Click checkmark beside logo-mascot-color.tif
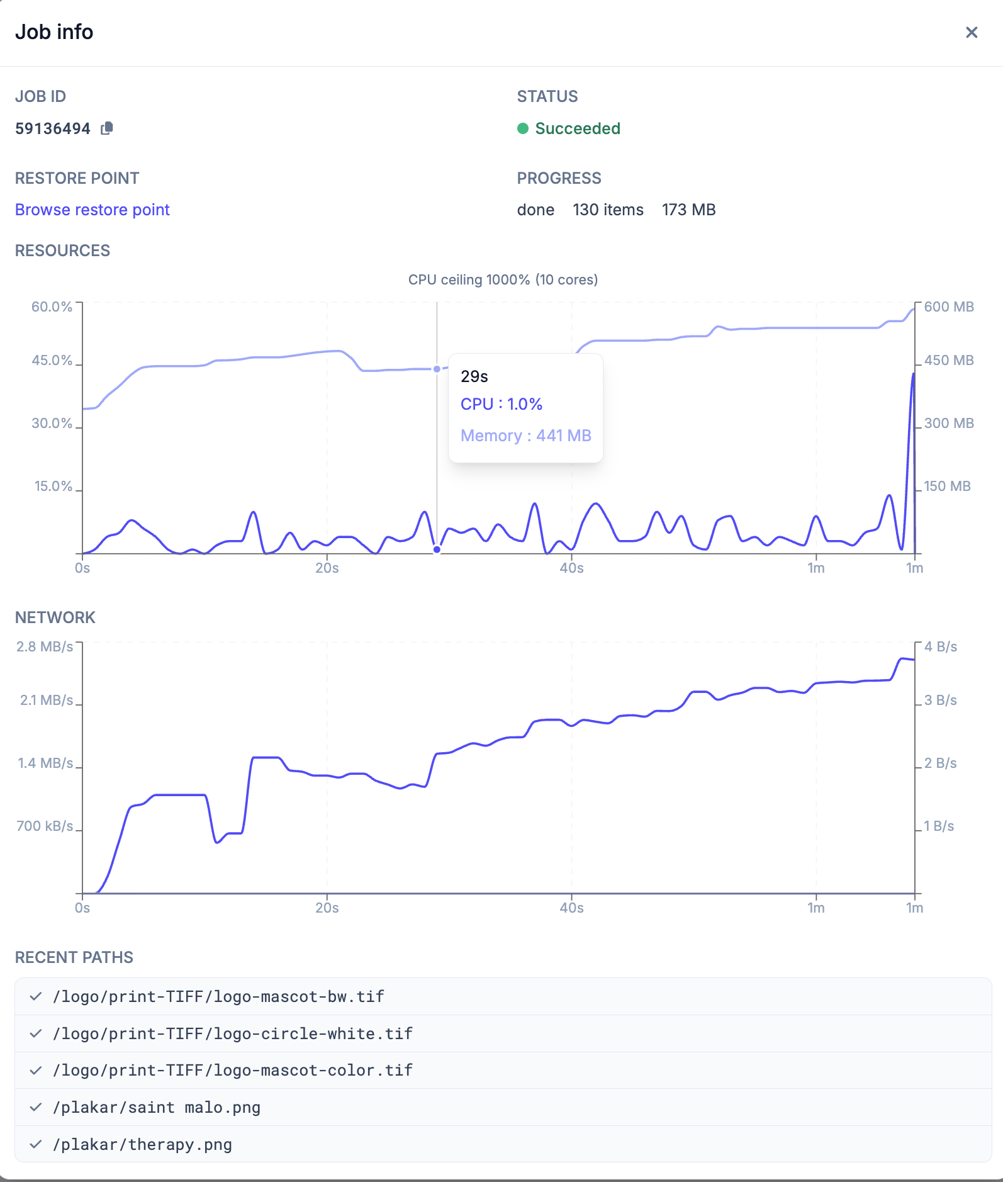Screen dimensions: 1003x1182 click(x=36, y=1070)
